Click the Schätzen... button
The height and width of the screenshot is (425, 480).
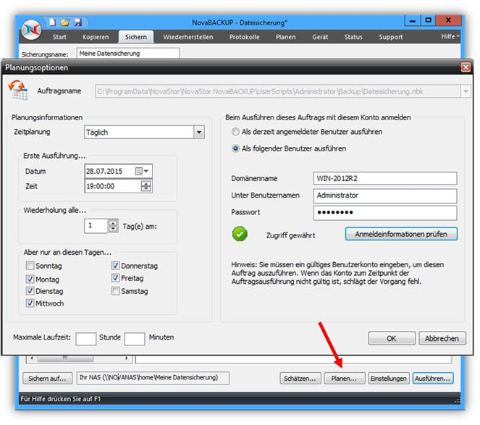coord(300,378)
